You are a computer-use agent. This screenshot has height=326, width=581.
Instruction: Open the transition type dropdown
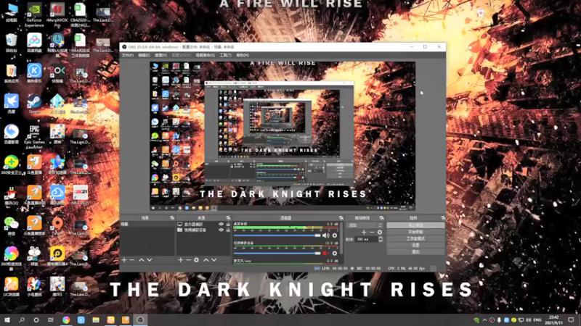365,225
